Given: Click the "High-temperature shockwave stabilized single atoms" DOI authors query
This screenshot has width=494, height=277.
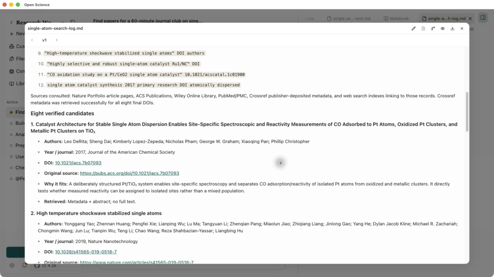Looking at the screenshot, I should click(124, 53).
